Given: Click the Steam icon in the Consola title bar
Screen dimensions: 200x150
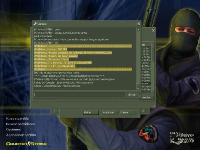Looking at the screenshot, I should (x=35, y=24).
